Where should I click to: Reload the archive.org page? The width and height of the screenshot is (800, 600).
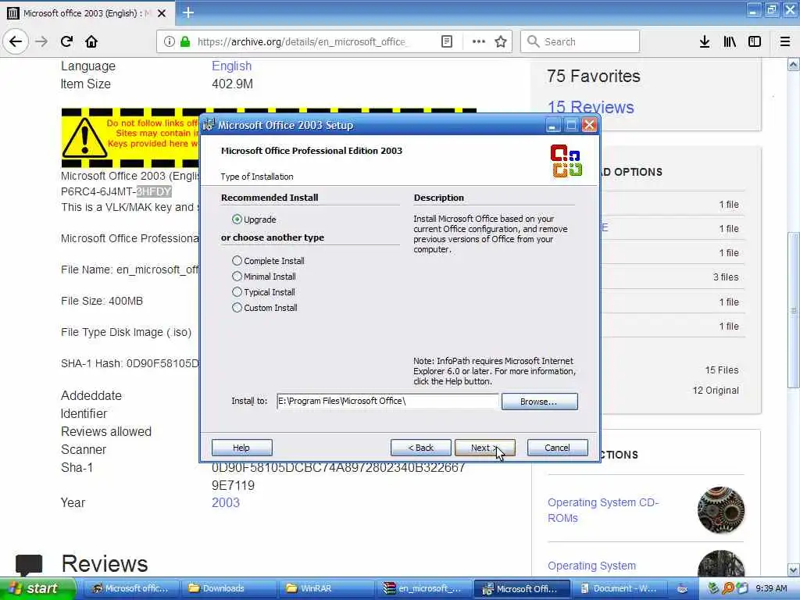point(66,41)
